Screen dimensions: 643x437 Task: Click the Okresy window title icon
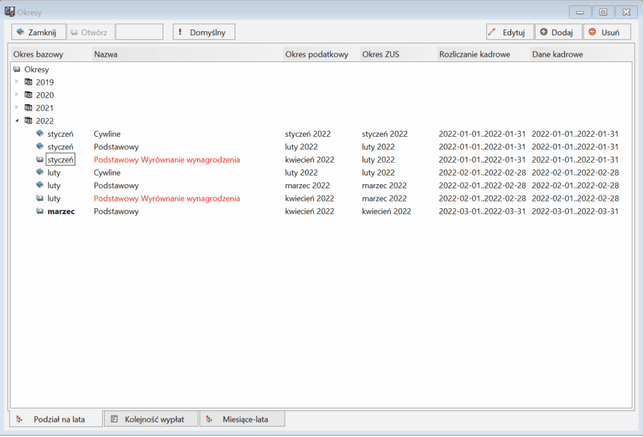tap(9, 11)
